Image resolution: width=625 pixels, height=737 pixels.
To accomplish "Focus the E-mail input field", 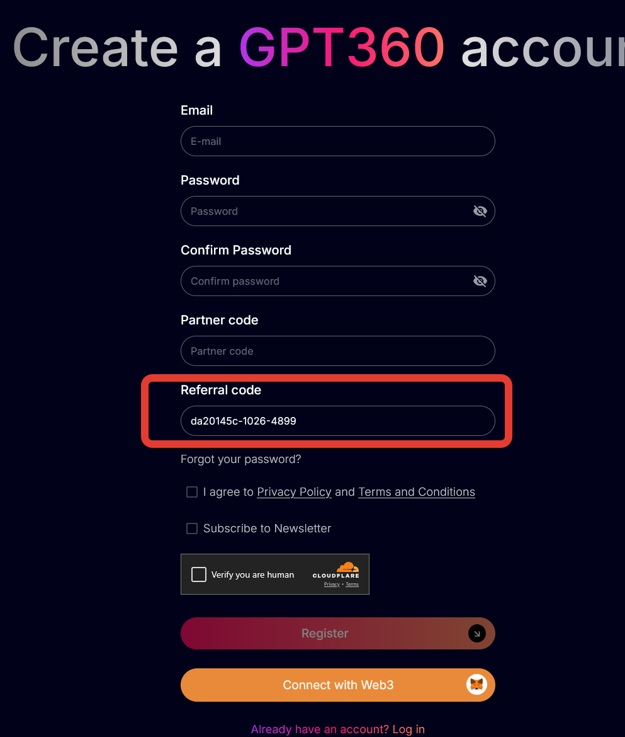I will (337, 141).
